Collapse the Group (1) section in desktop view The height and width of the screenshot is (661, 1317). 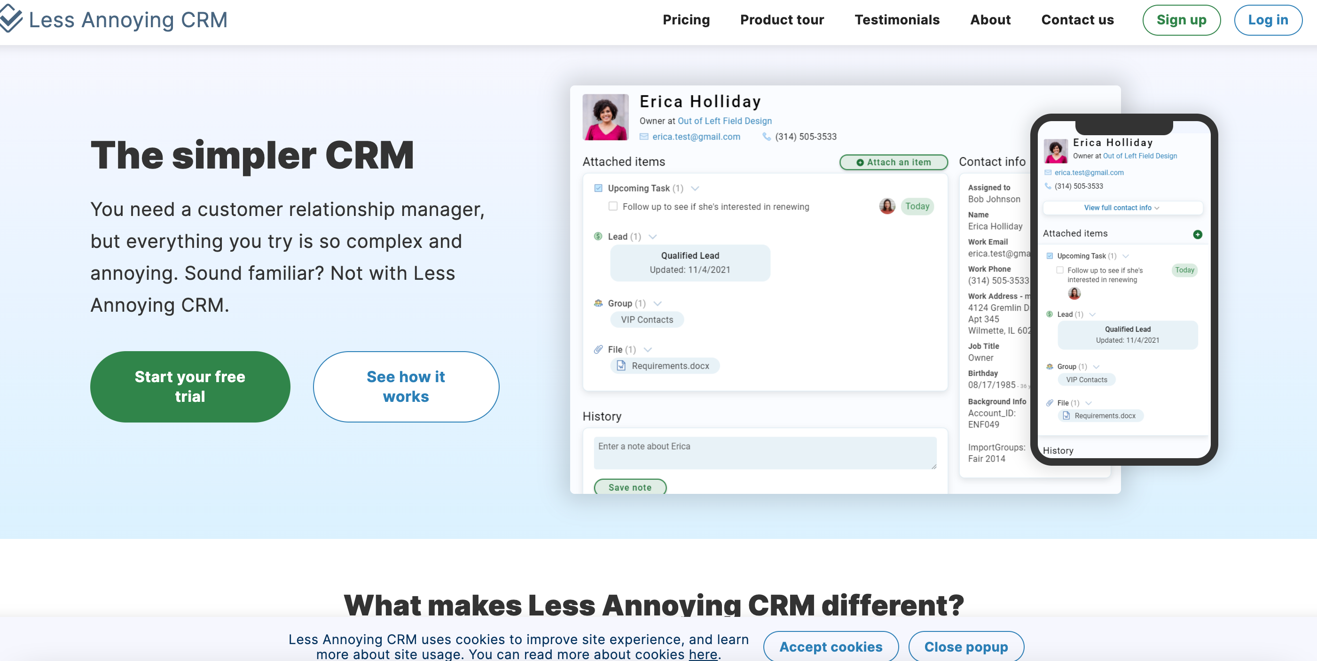[658, 303]
